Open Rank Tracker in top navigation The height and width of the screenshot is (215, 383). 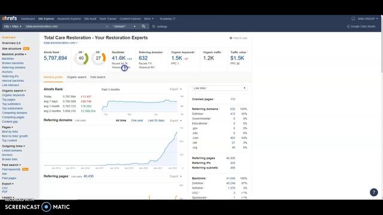click(108, 19)
